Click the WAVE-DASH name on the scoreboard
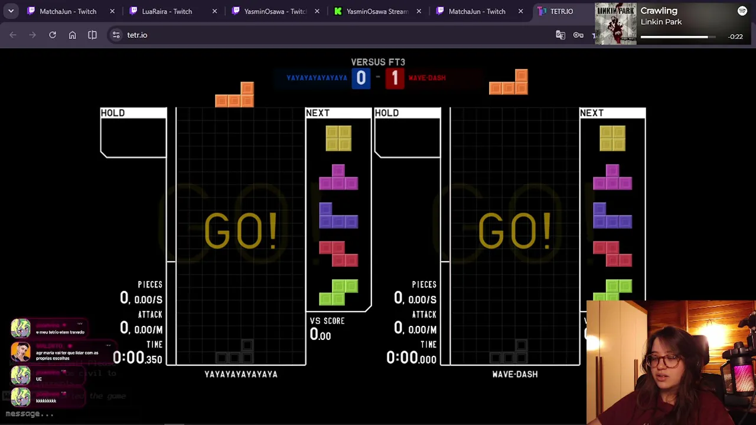The image size is (756, 425). (x=427, y=78)
